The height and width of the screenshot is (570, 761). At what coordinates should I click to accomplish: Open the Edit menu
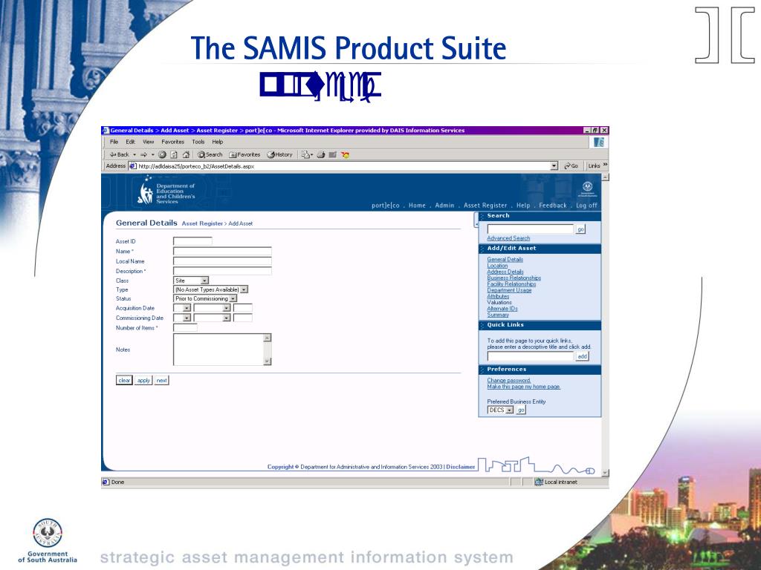coord(131,142)
